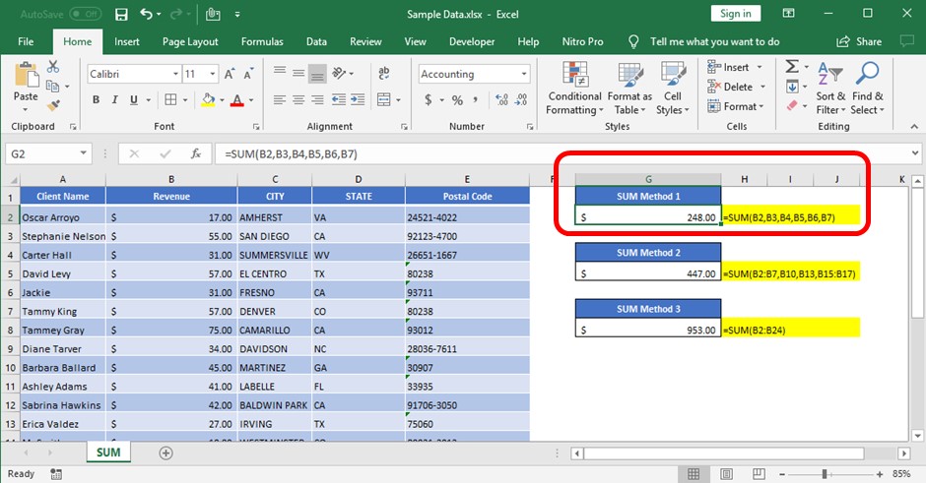Switch to Page Layout view in status bar
The width and height of the screenshot is (926, 483).
pyautogui.click(x=726, y=473)
